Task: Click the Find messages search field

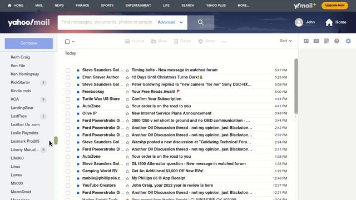Action: (107, 22)
